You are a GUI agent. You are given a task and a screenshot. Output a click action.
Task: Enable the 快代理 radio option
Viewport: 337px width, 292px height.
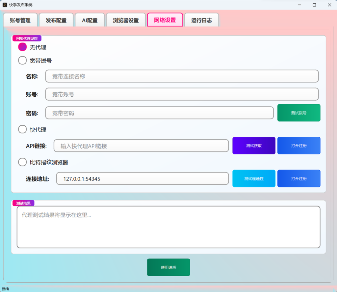point(32,130)
